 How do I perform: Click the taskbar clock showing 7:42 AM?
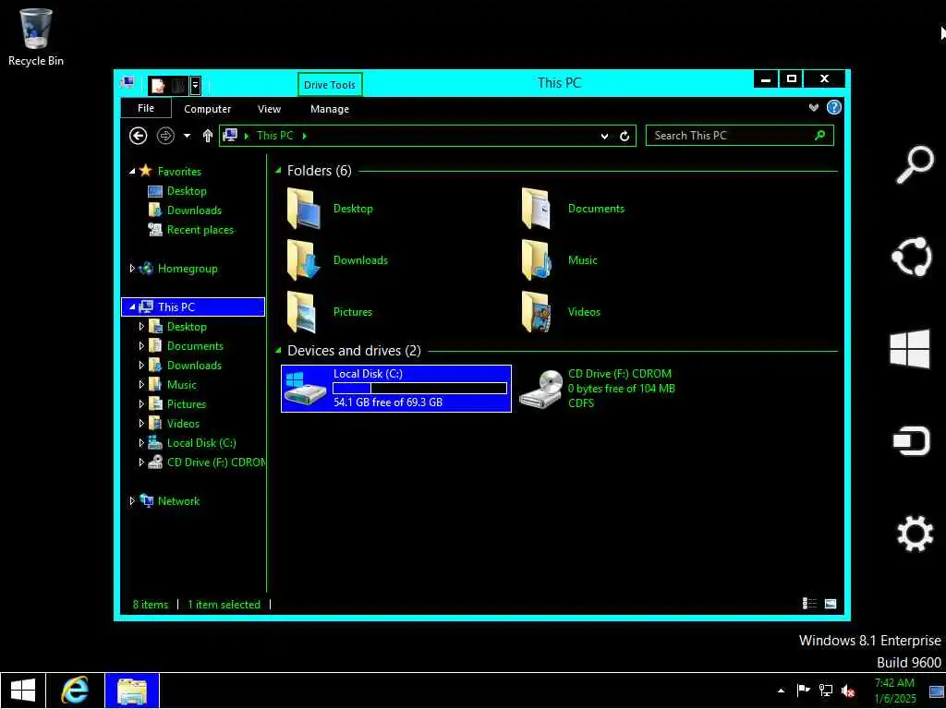[x=894, y=691]
